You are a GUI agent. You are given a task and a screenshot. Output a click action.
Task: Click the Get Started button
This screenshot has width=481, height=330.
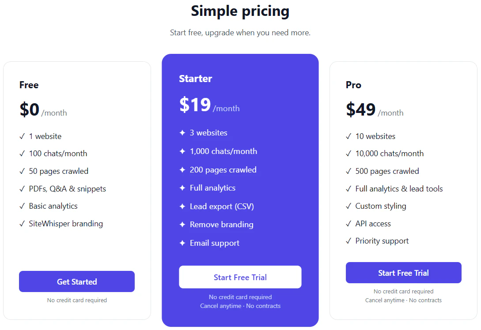pyautogui.click(x=77, y=281)
